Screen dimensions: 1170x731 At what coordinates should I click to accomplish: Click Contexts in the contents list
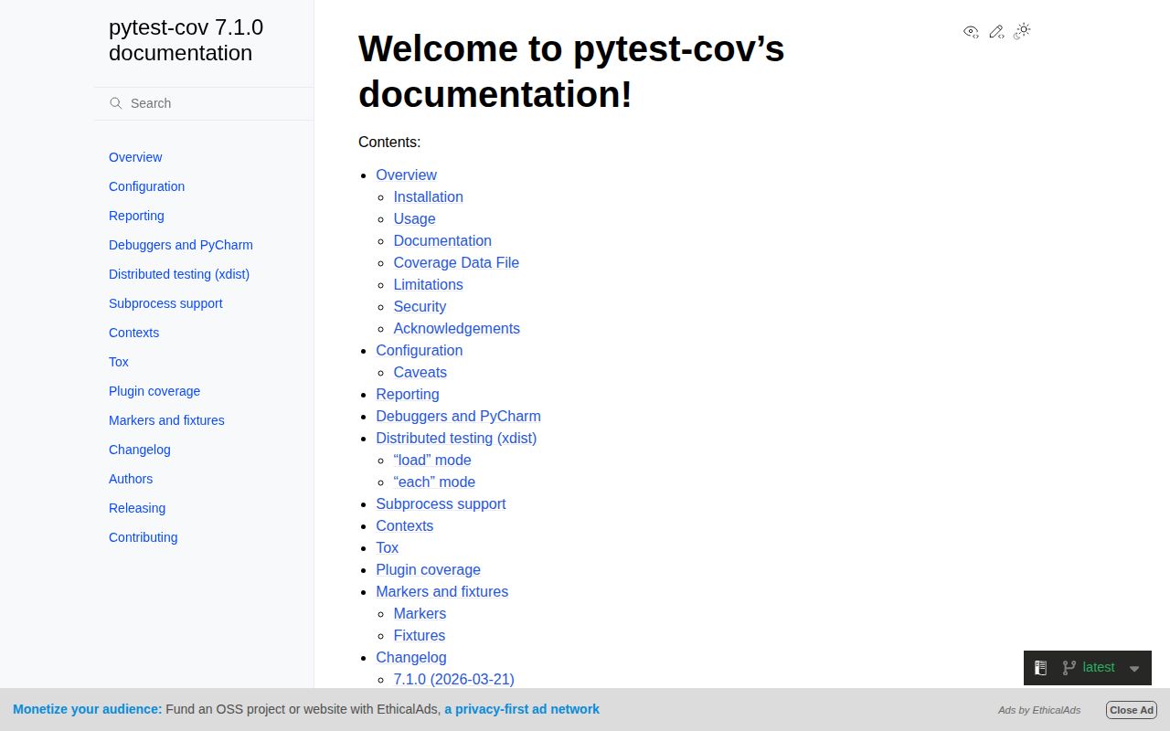[404, 525]
